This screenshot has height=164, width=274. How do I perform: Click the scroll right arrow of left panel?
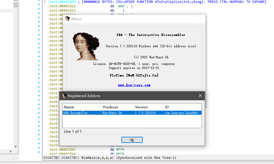click(11, 152)
